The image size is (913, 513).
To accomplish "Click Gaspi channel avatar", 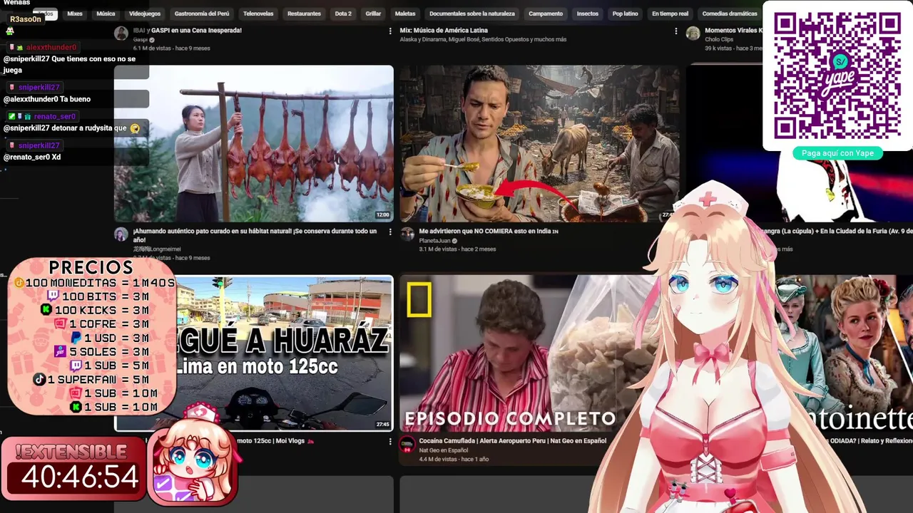I will [121, 33].
